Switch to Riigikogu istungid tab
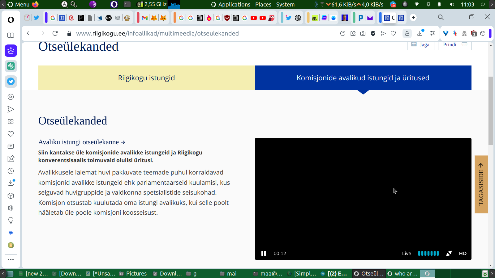Screen dimensions: 495x278 pyautogui.click(x=146, y=78)
